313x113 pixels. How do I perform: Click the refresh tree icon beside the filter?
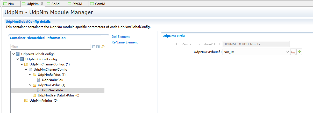coord(103,47)
